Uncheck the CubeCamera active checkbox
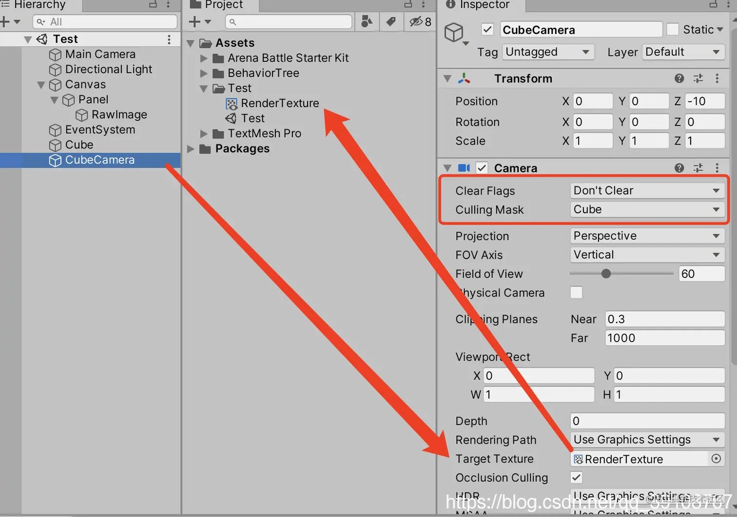Screen dimensions: 737x517 (487, 29)
